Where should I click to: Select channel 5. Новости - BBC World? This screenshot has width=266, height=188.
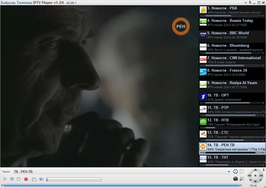pos(232,36)
